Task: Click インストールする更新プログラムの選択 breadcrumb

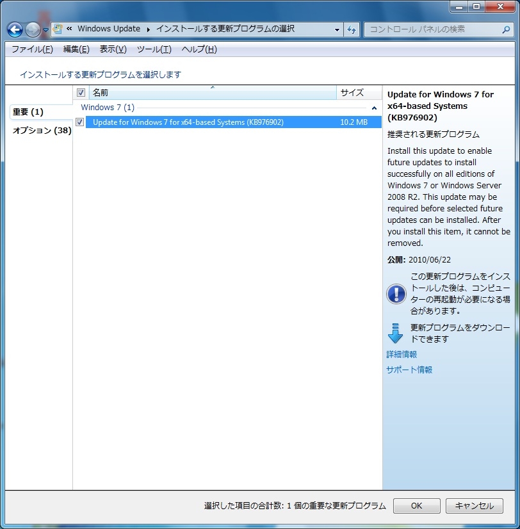Action: (x=225, y=29)
